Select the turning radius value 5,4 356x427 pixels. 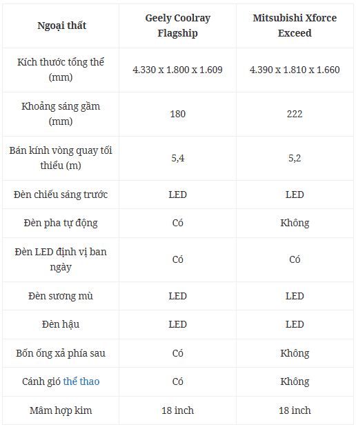pyautogui.click(x=177, y=158)
